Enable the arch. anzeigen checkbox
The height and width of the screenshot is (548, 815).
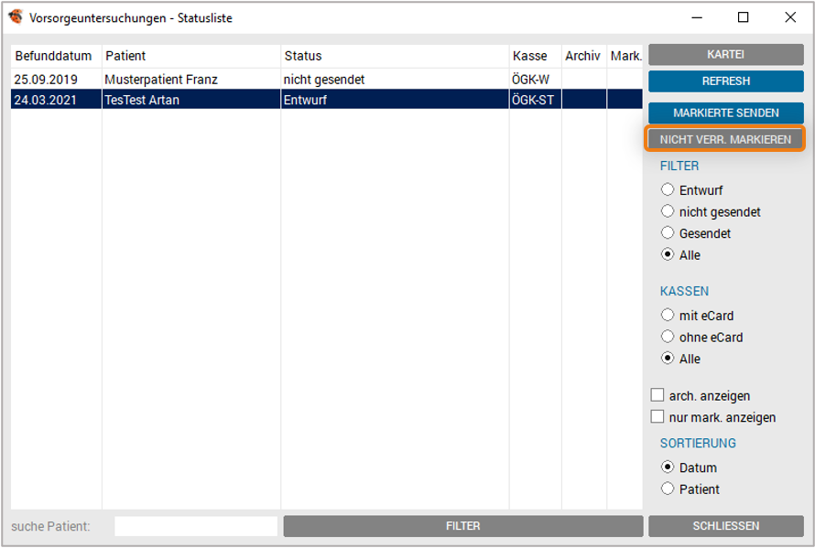657,395
